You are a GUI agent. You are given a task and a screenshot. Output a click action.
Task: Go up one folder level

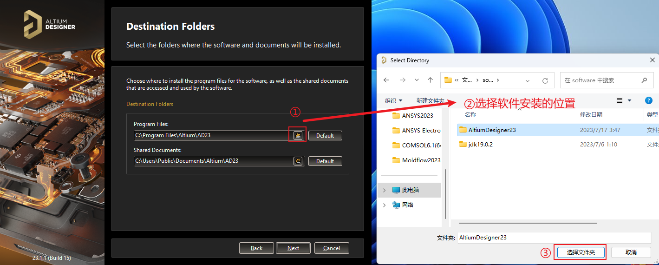(x=430, y=80)
